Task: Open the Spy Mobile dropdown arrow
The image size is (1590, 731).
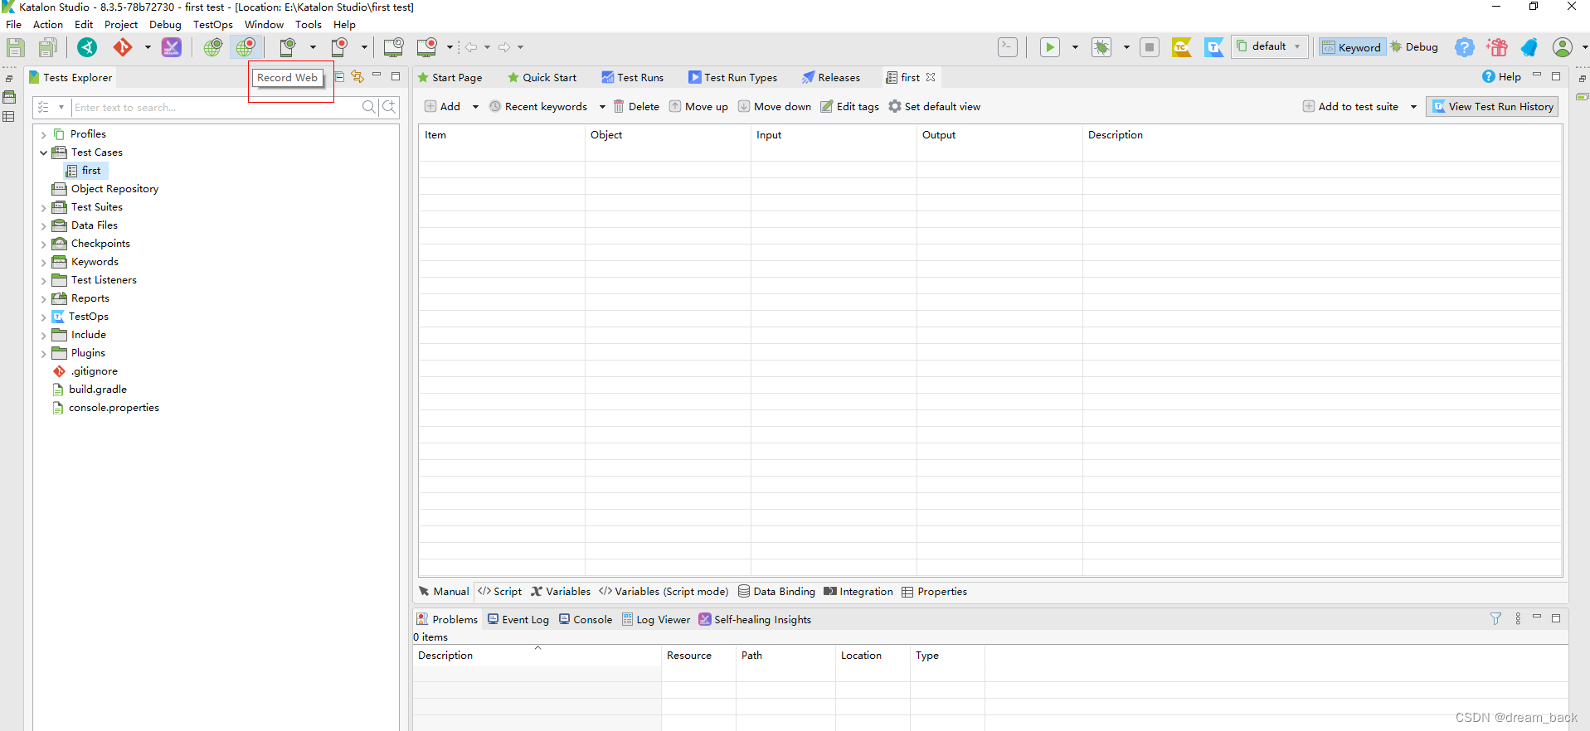Action: pos(313,47)
